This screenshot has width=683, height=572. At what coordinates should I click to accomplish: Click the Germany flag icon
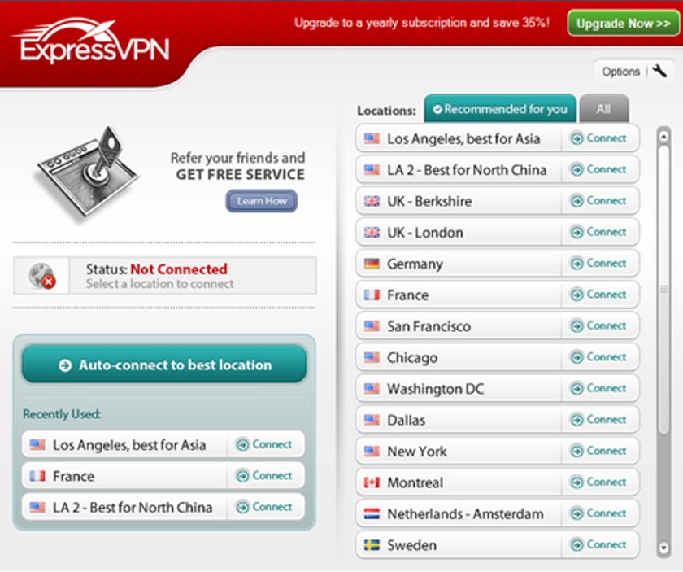coord(372,264)
